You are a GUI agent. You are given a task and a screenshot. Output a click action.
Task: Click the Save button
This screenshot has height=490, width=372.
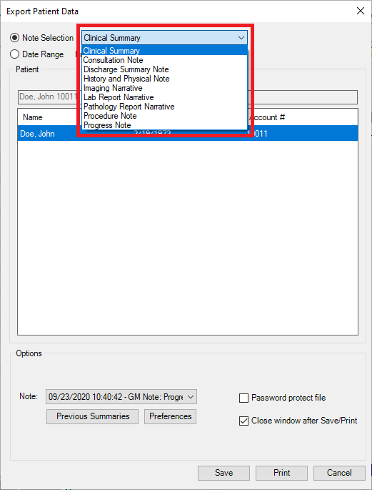click(x=223, y=473)
